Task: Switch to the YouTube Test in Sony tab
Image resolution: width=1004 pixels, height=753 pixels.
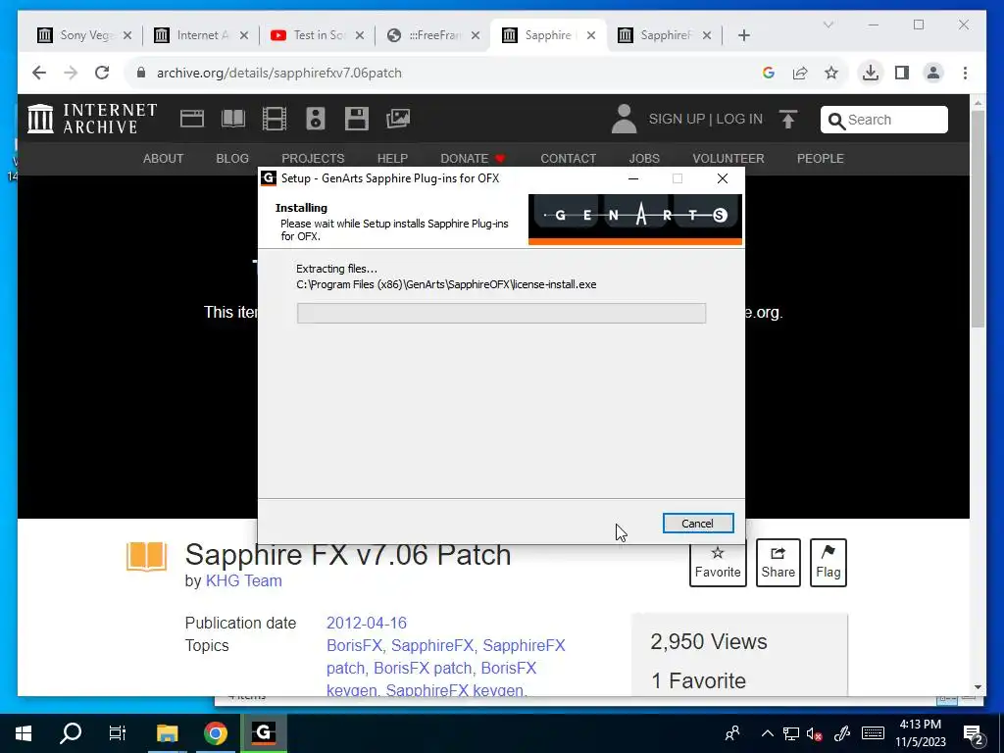Action: pos(317,35)
